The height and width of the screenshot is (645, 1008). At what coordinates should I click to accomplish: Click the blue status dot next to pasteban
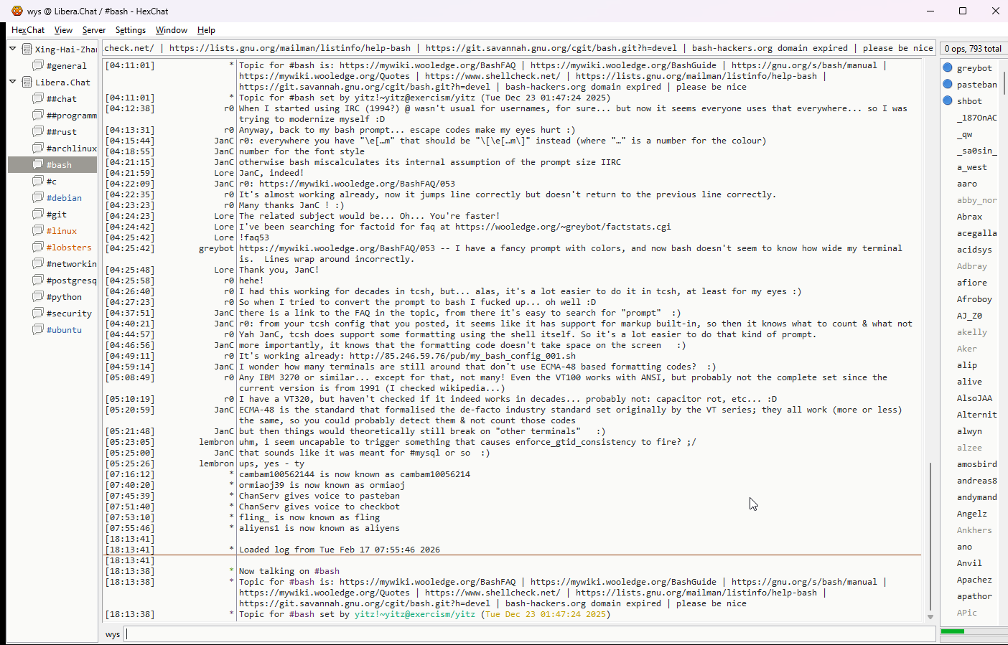click(947, 84)
